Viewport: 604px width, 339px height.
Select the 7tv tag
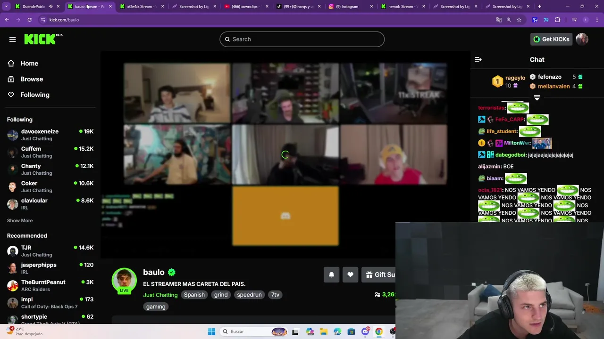click(x=275, y=295)
